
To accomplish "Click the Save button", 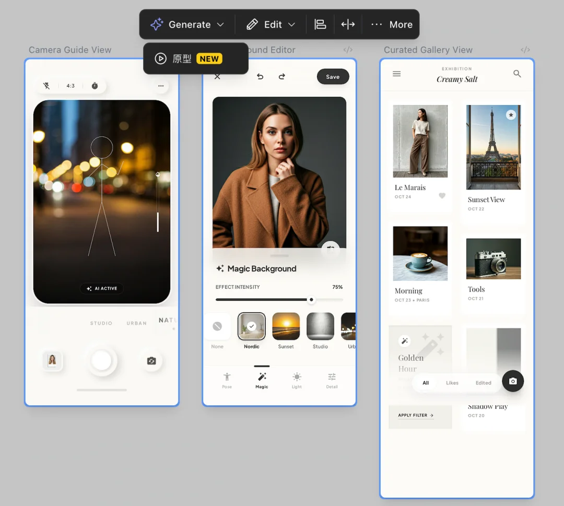I will coord(333,77).
